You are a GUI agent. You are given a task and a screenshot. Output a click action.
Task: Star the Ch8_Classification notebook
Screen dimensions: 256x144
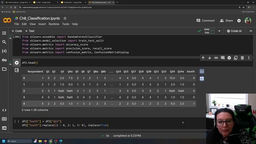(65, 18)
